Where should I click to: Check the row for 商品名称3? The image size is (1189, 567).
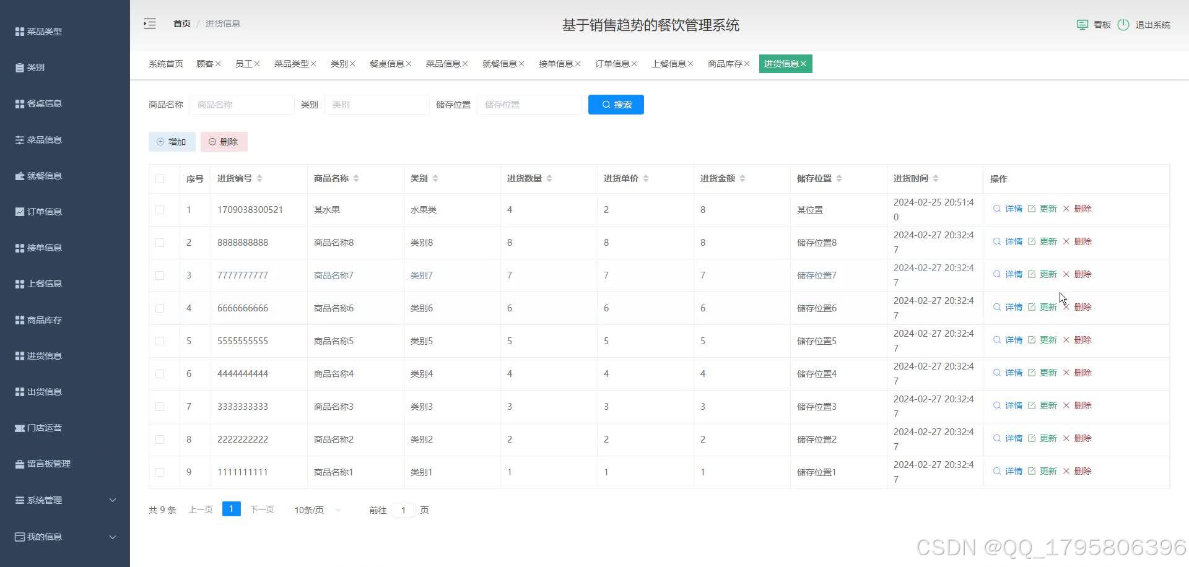click(160, 407)
